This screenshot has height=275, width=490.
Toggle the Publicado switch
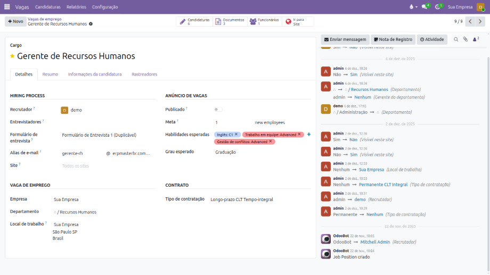click(218, 109)
